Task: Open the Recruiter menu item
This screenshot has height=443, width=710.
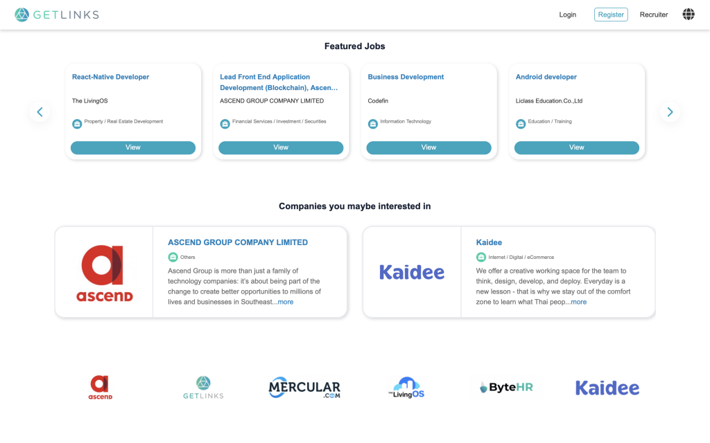Action: tap(653, 14)
